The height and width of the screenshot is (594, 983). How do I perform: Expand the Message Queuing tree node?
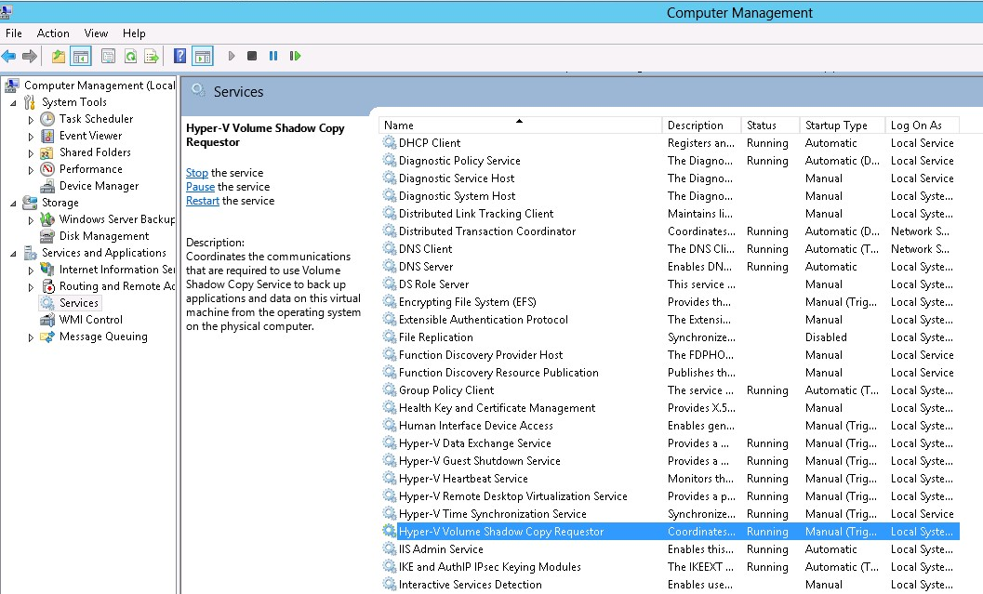(31, 337)
